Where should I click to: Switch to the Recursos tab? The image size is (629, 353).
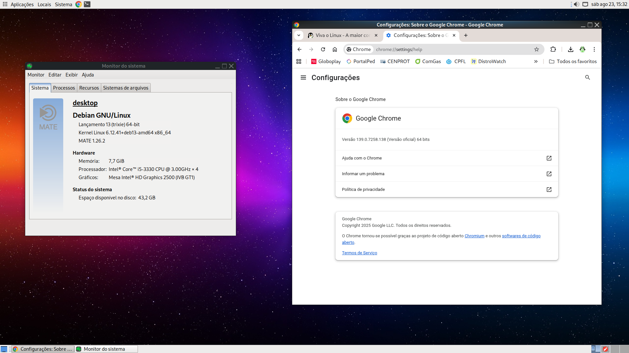[x=89, y=88]
